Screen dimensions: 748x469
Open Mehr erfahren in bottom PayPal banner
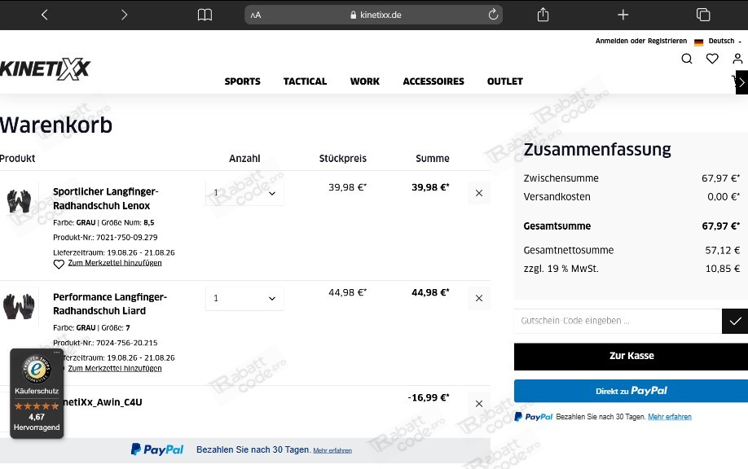(x=332, y=450)
